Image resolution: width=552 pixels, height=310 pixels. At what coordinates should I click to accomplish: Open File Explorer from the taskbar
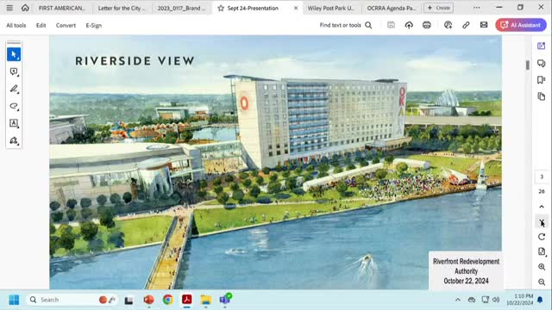[x=205, y=300]
